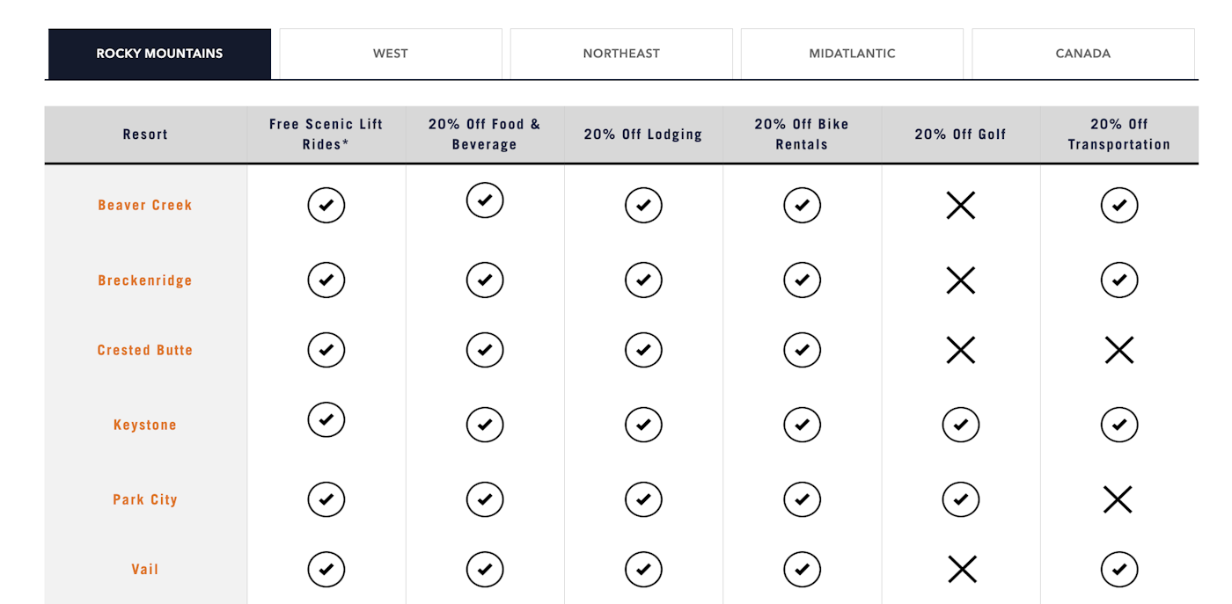Click the 20% Off Golf column header

click(x=960, y=135)
